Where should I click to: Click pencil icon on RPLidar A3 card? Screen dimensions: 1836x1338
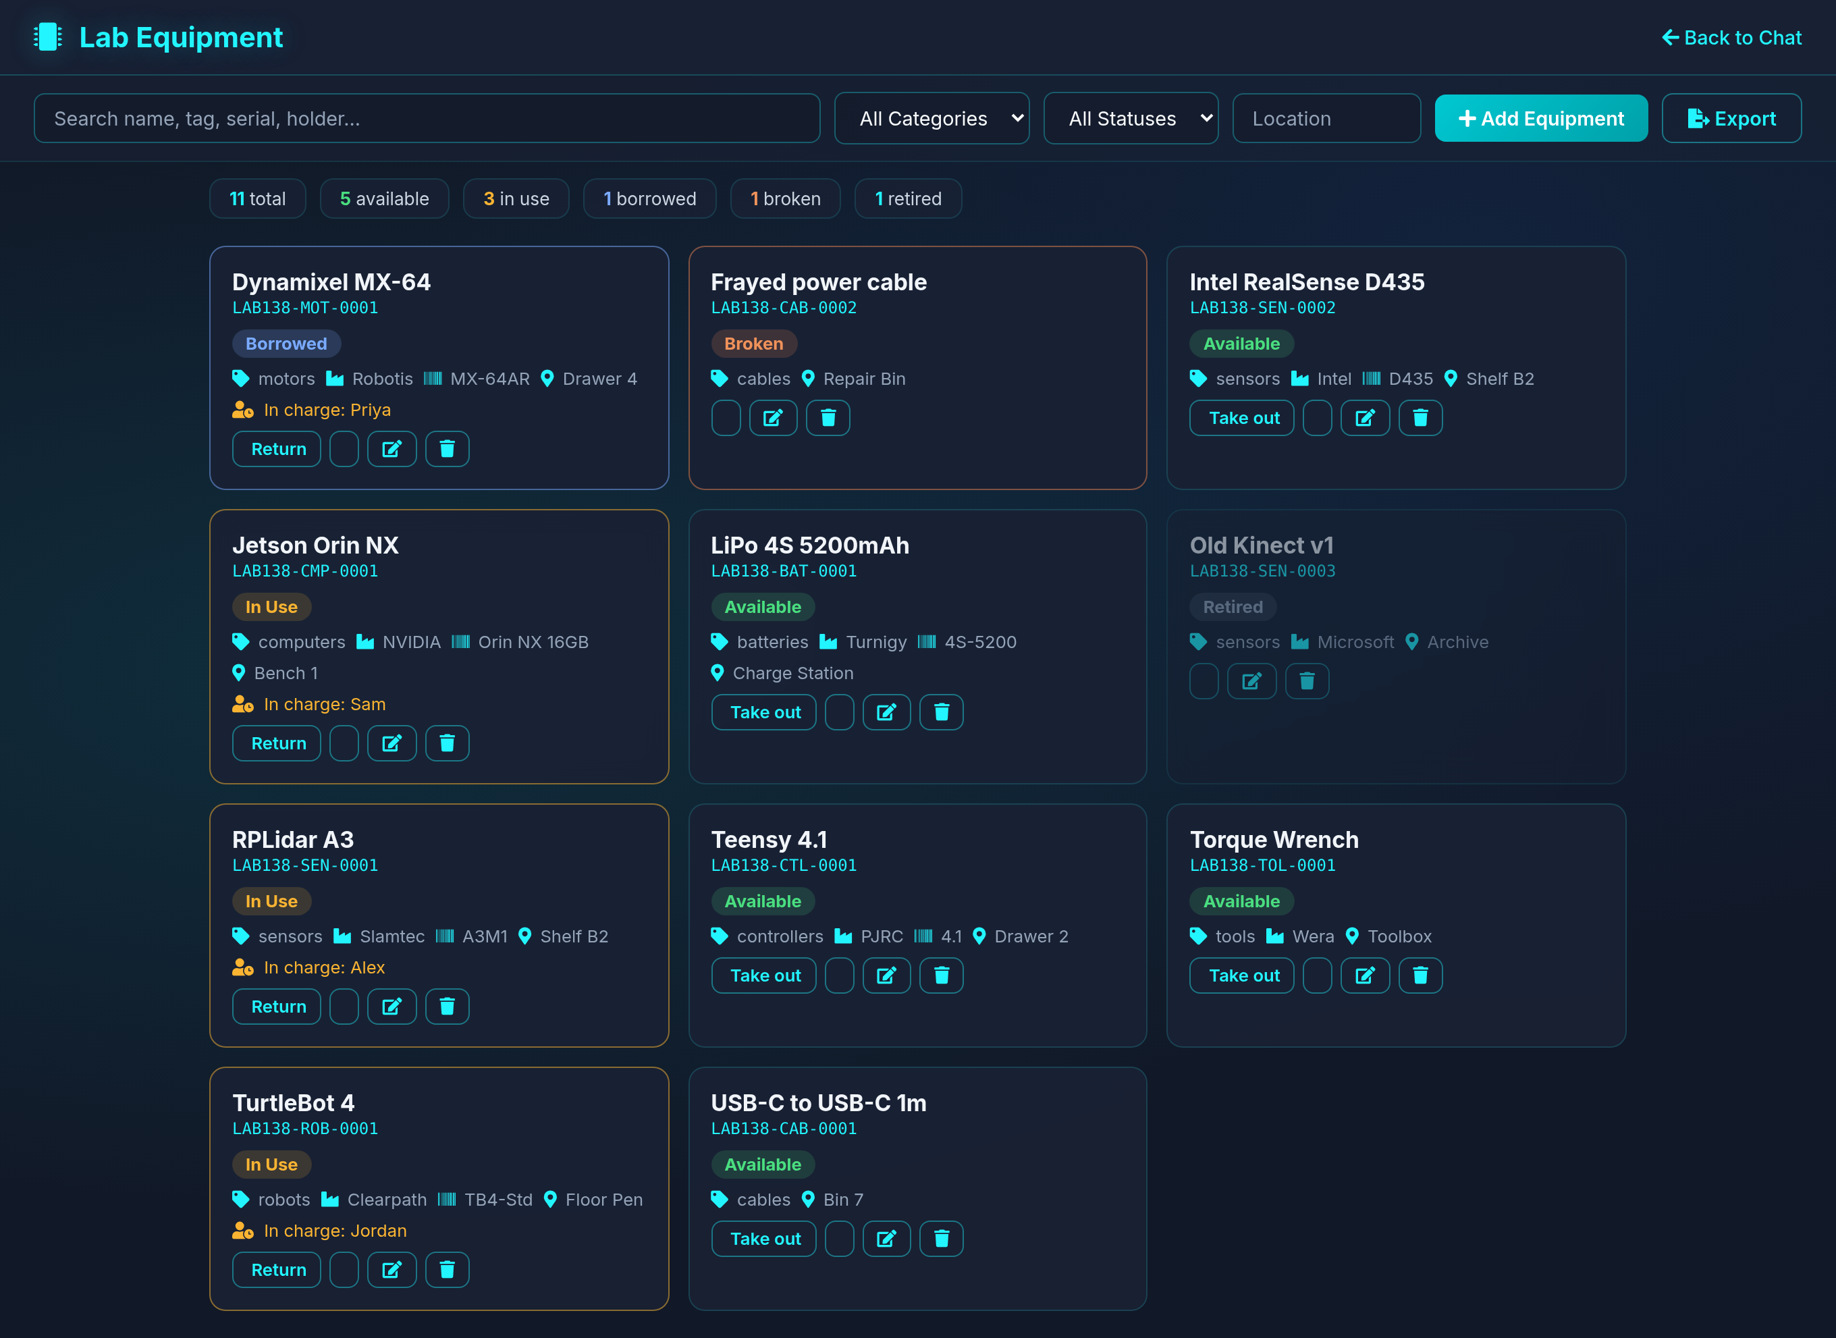pyautogui.click(x=392, y=1006)
